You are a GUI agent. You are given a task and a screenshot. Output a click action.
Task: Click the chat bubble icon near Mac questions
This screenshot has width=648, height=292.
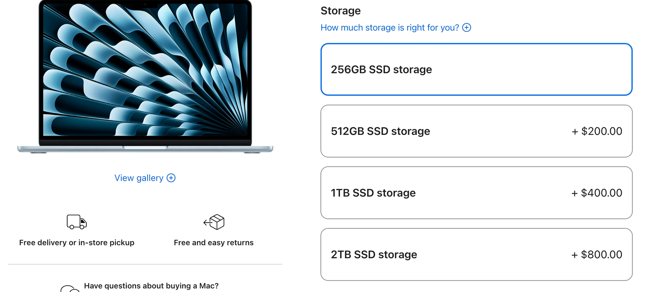click(70, 288)
